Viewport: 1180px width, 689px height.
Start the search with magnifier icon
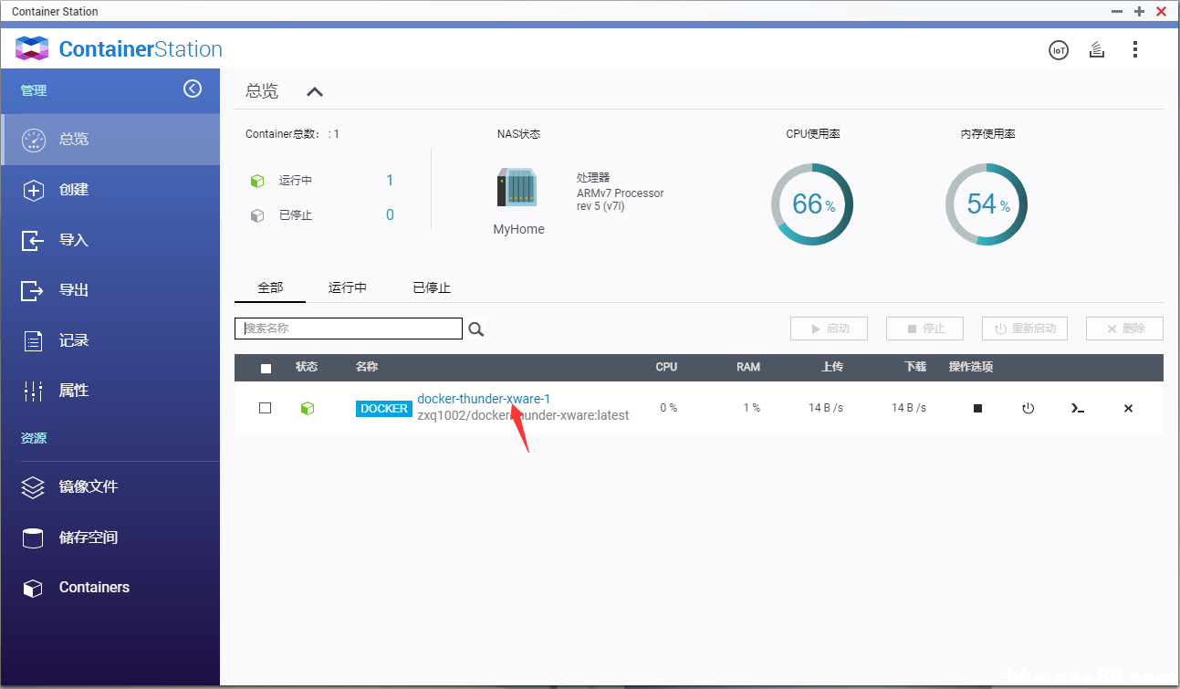(475, 329)
